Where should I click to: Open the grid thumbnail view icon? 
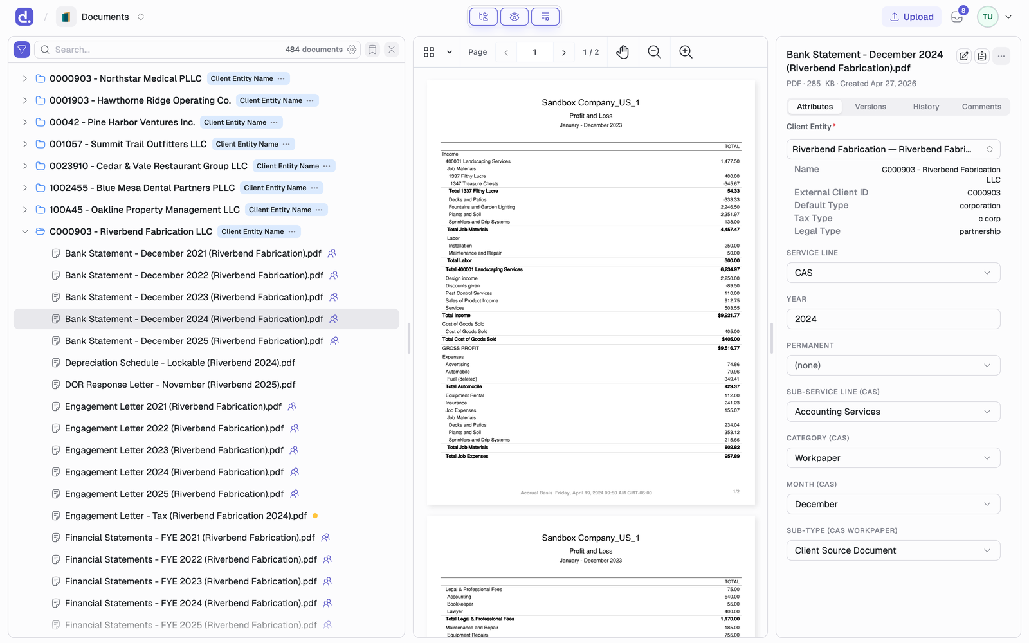pyautogui.click(x=429, y=52)
